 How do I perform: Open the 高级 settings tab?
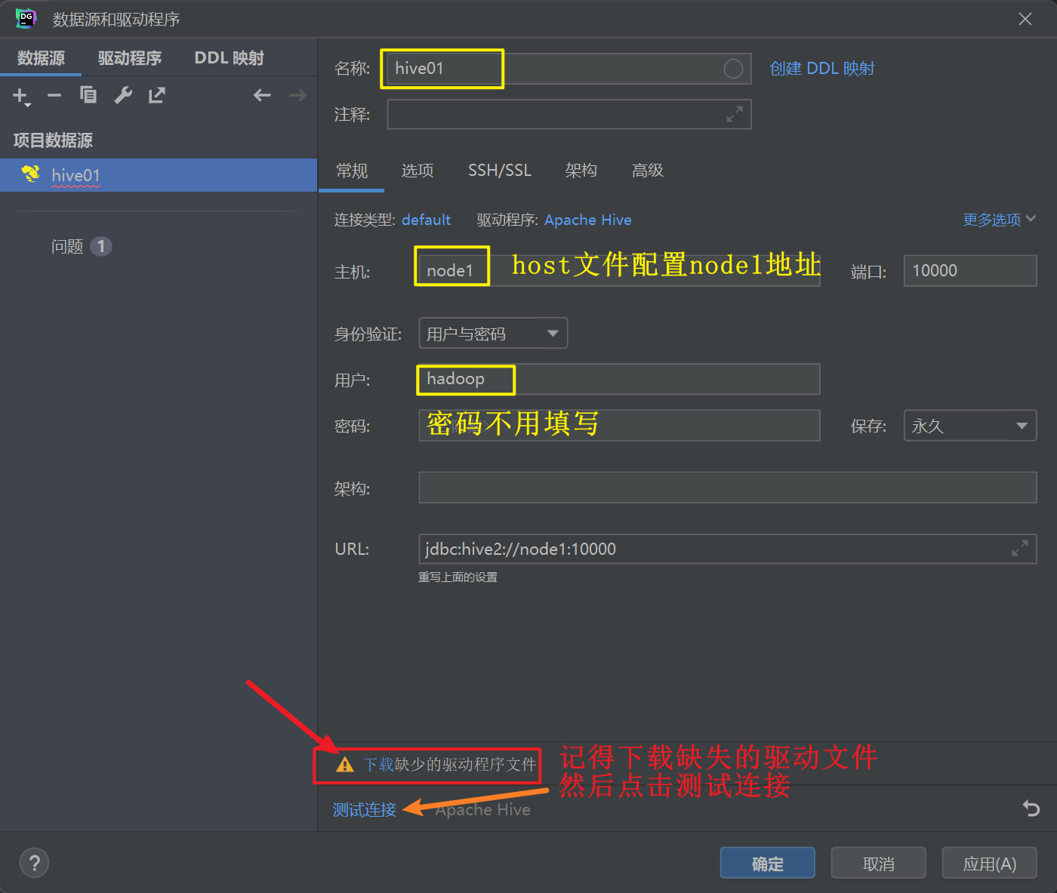pyautogui.click(x=648, y=171)
